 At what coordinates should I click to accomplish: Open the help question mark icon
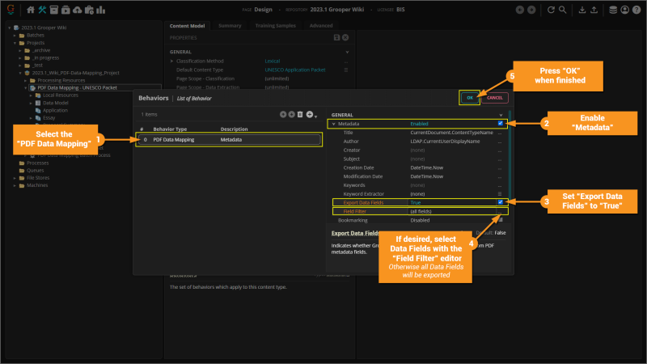pyautogui.click(x=636, y=10)
